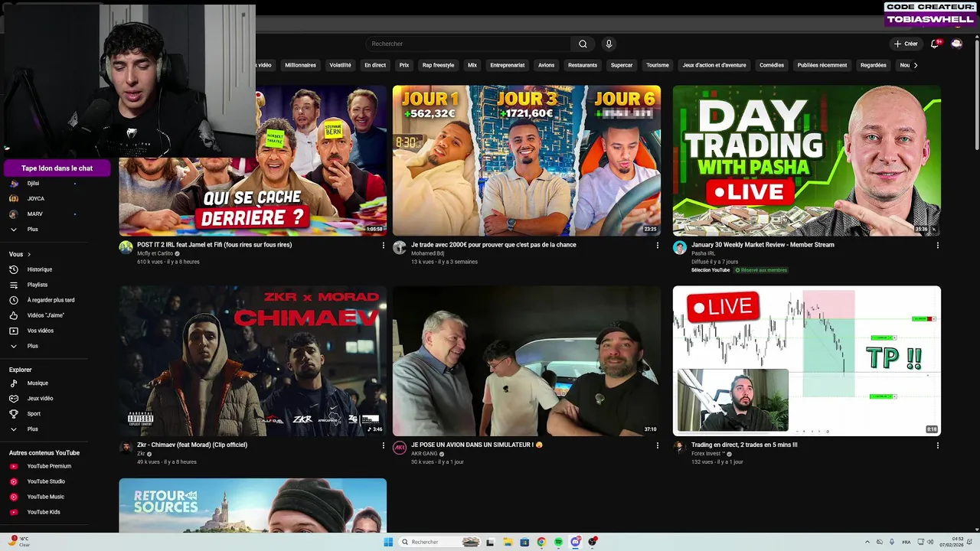Open options for Zkr - Chimaev video
Image resolution: width=980 pixels, height=551 pixels.
384,445
